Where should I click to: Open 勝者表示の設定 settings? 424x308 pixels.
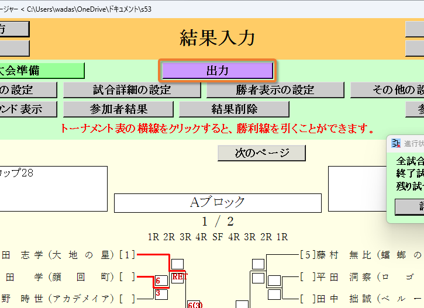[275, 90]
